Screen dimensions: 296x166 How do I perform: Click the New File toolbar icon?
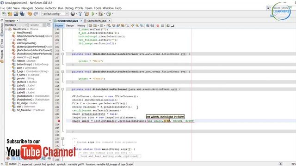pyautogui.click(x=4, y=14)
